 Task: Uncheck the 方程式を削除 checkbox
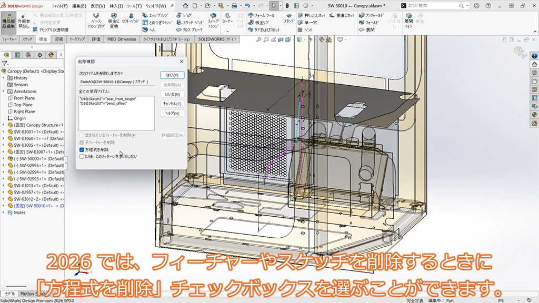81,149
